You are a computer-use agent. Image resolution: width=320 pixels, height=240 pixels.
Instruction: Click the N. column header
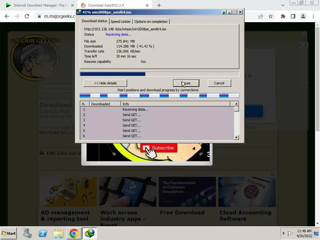pyautogui.click(x=85, y=104)
